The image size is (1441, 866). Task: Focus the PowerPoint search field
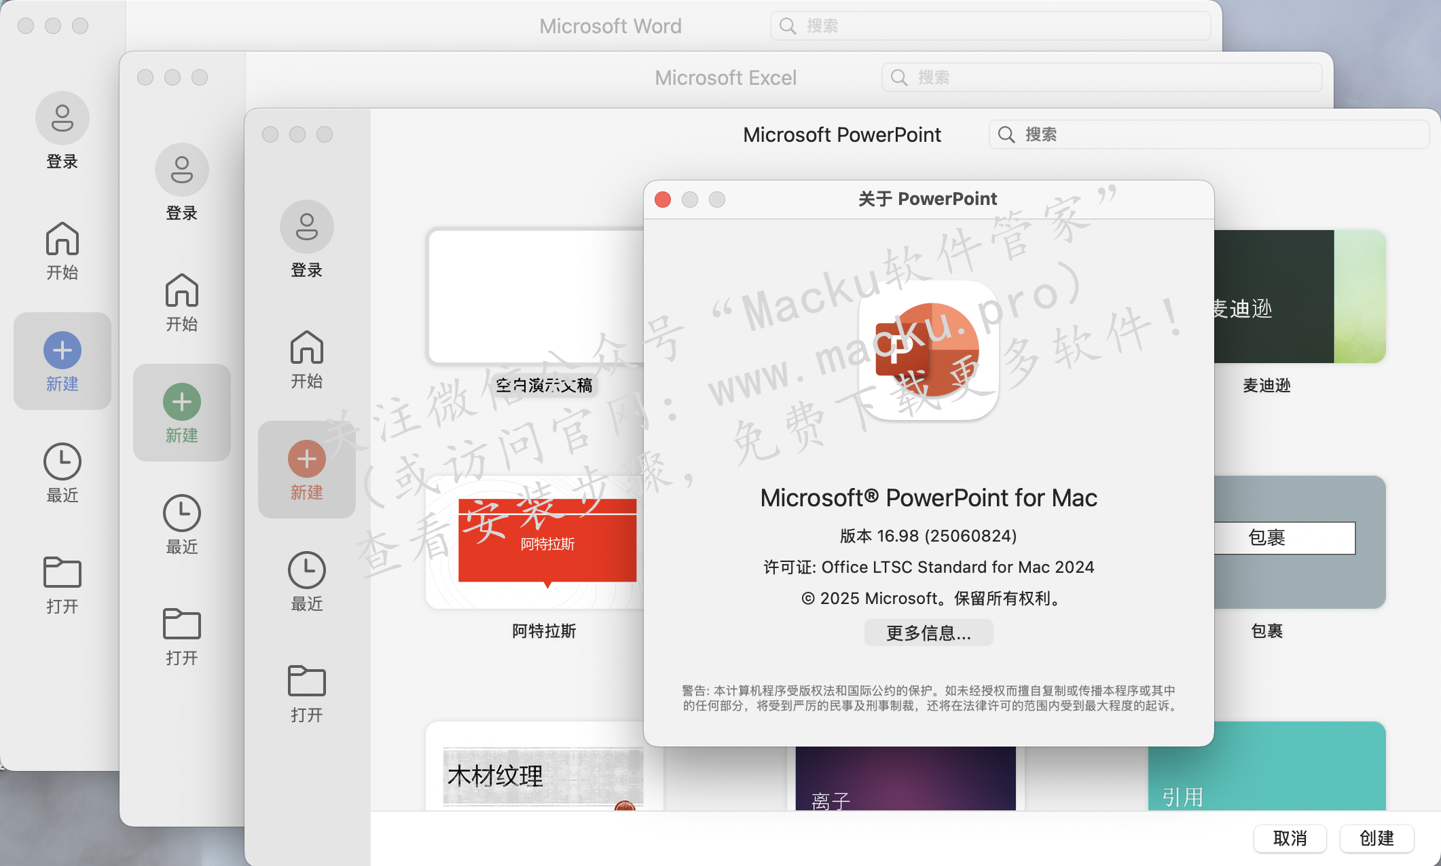pos(1209,134)
